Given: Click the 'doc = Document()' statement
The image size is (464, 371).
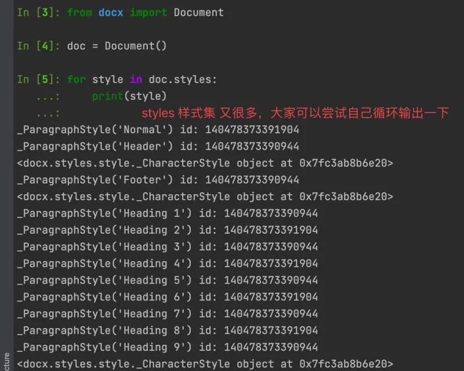Looking at the screenshot, I should (117, 46).
